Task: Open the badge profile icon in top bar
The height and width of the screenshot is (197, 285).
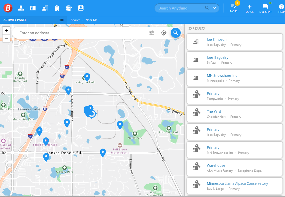Action: click(x=81, y=8)
